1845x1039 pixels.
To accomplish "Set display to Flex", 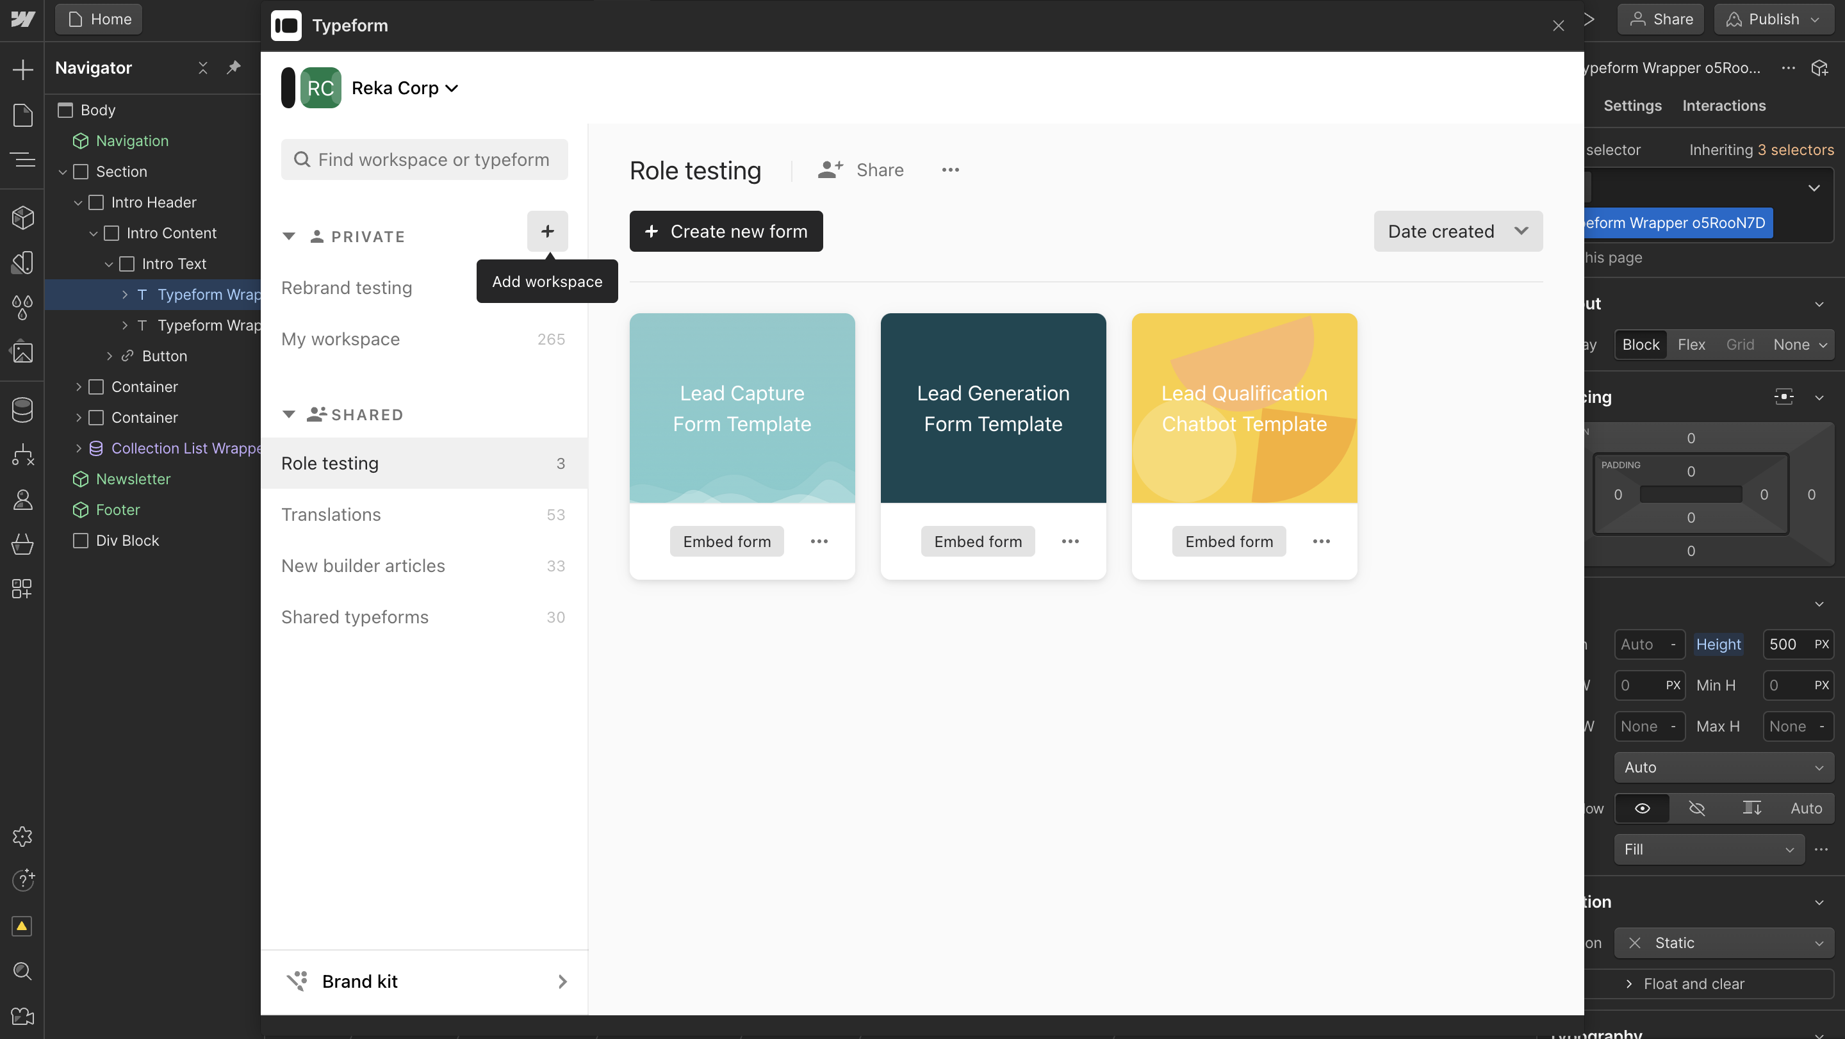I will pos(1691,345).
